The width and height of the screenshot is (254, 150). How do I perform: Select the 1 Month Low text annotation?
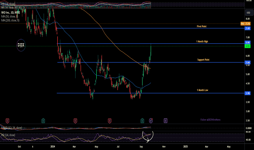pos(202,90)
